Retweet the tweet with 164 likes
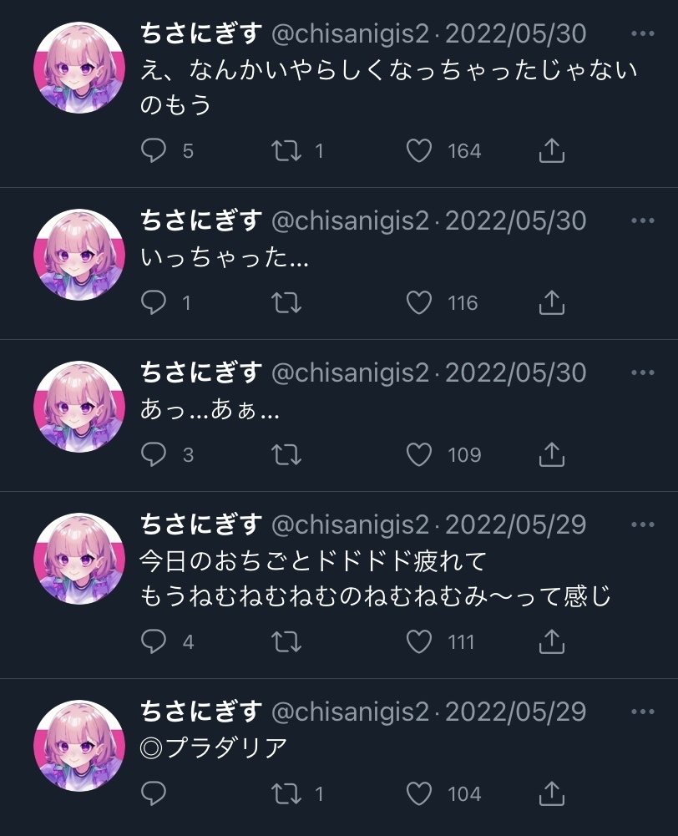This screenshot has height=836, width=678. pos(286,151)
